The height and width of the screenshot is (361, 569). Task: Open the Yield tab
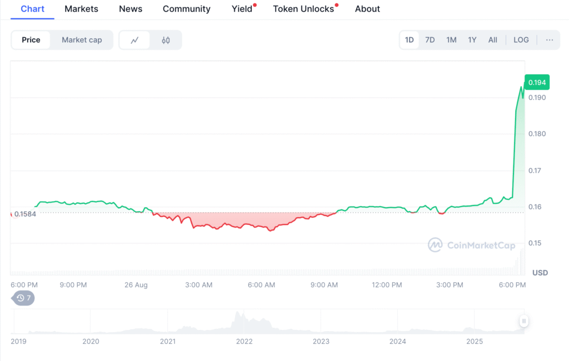(x=242, y=9)
